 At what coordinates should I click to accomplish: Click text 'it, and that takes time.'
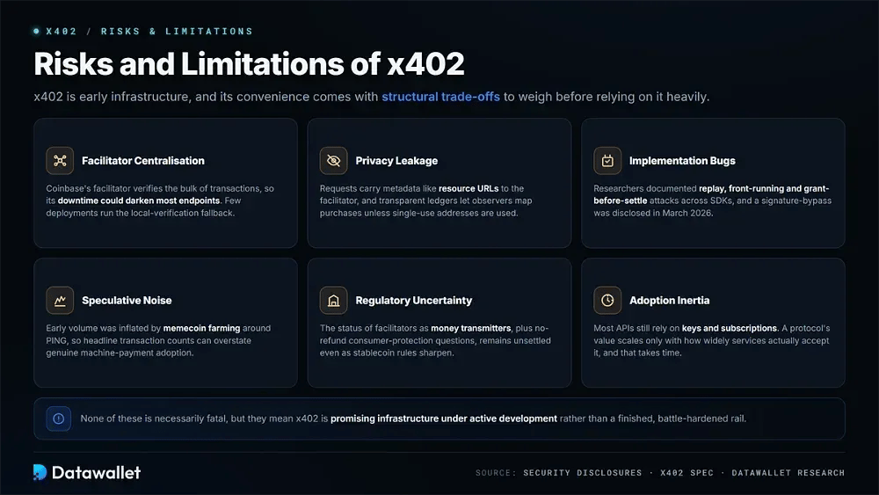click(x=638, y=353)
